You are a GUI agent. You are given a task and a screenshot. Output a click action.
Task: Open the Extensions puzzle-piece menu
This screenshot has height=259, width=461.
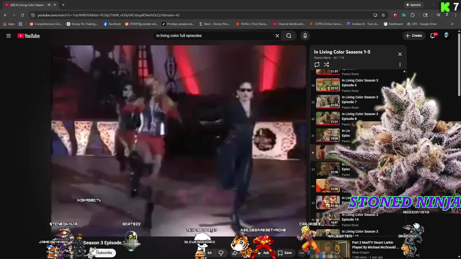[x=413, y=15]
